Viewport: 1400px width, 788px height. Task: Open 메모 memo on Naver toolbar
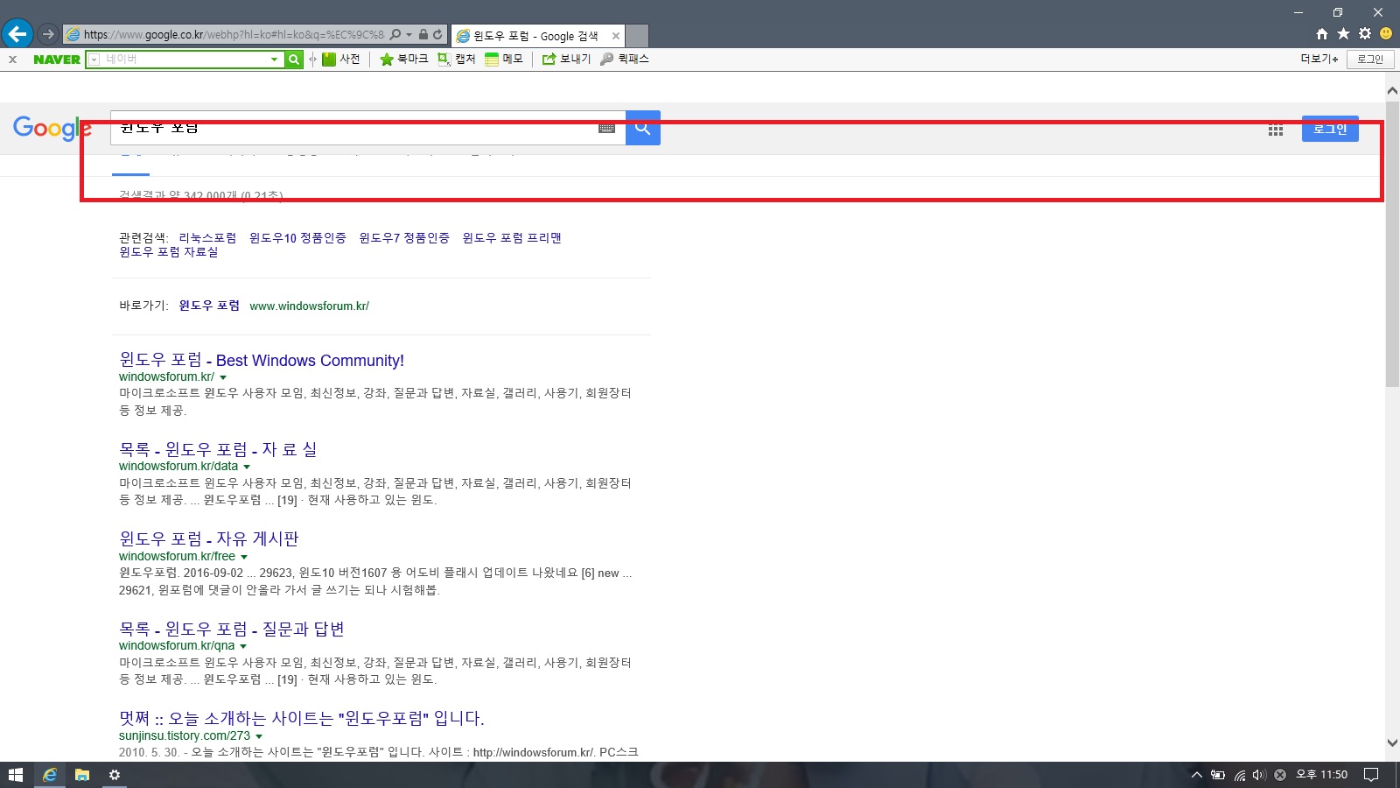(x=504, y=60)
